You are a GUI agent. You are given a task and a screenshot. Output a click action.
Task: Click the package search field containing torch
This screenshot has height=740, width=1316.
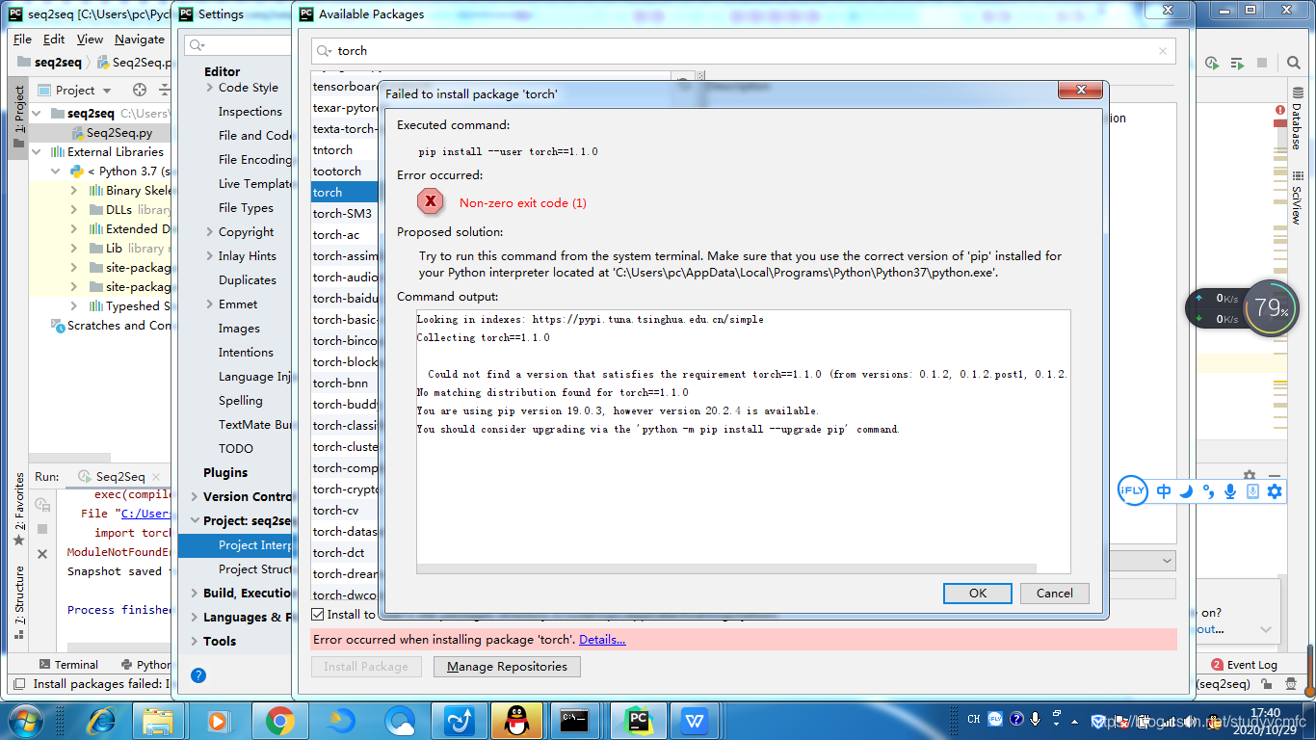coord(743,51)
